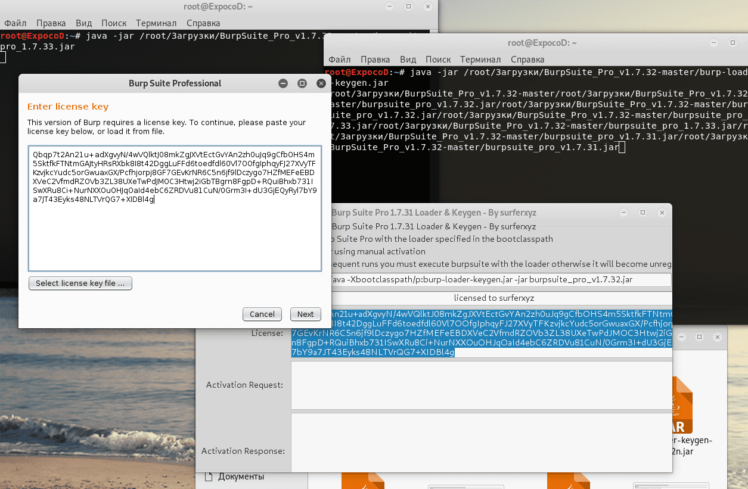The width and height of the screenshot is (748, 489).
Task: Click inside the Activation Request text box
Action: click(x=481, y=385)
